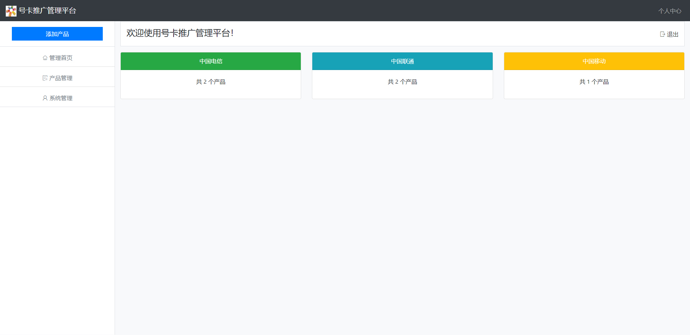Select the green 中国电信 card header
The height and width of the screenshot is (335, 690).
click(211, 61)
